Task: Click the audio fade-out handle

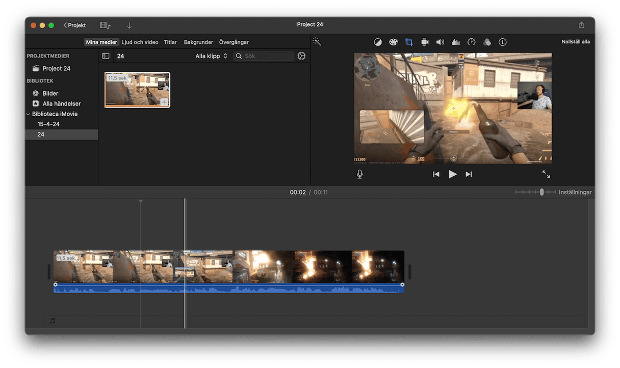Action: pyautogui.click(x=402, y=284)
